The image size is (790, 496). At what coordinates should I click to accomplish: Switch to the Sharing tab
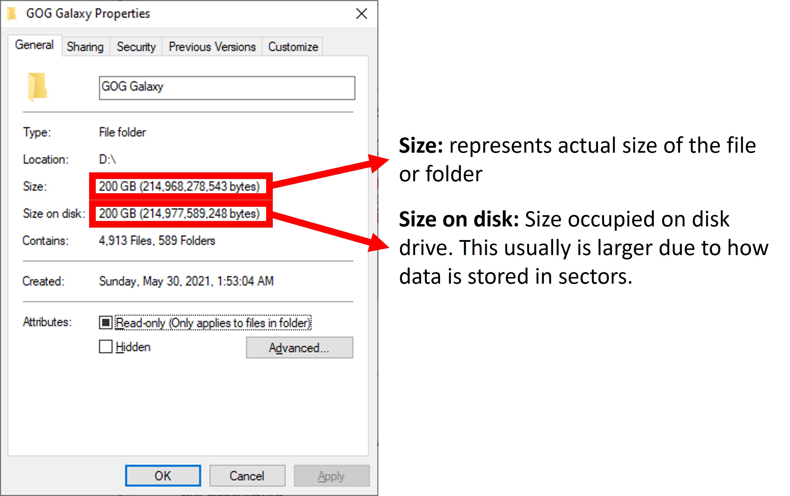tap(85, 47)
